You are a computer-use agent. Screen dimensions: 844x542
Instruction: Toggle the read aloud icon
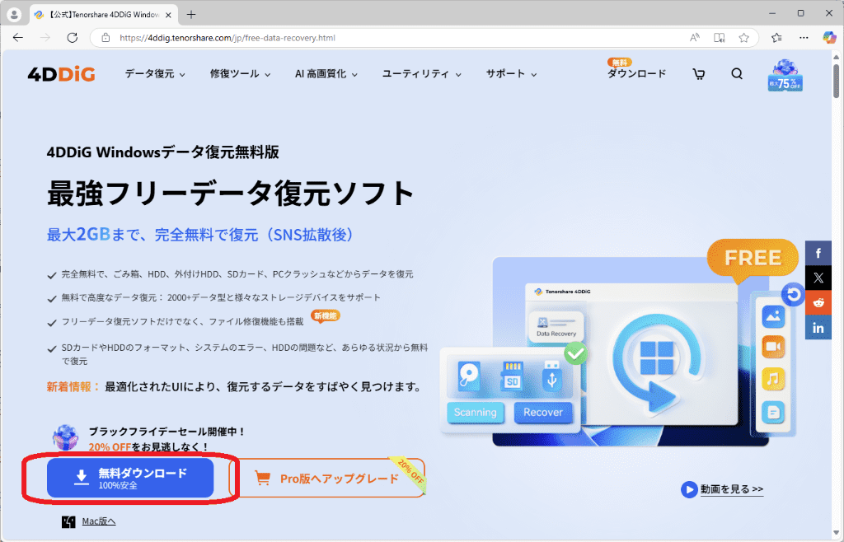coord(694,38)
